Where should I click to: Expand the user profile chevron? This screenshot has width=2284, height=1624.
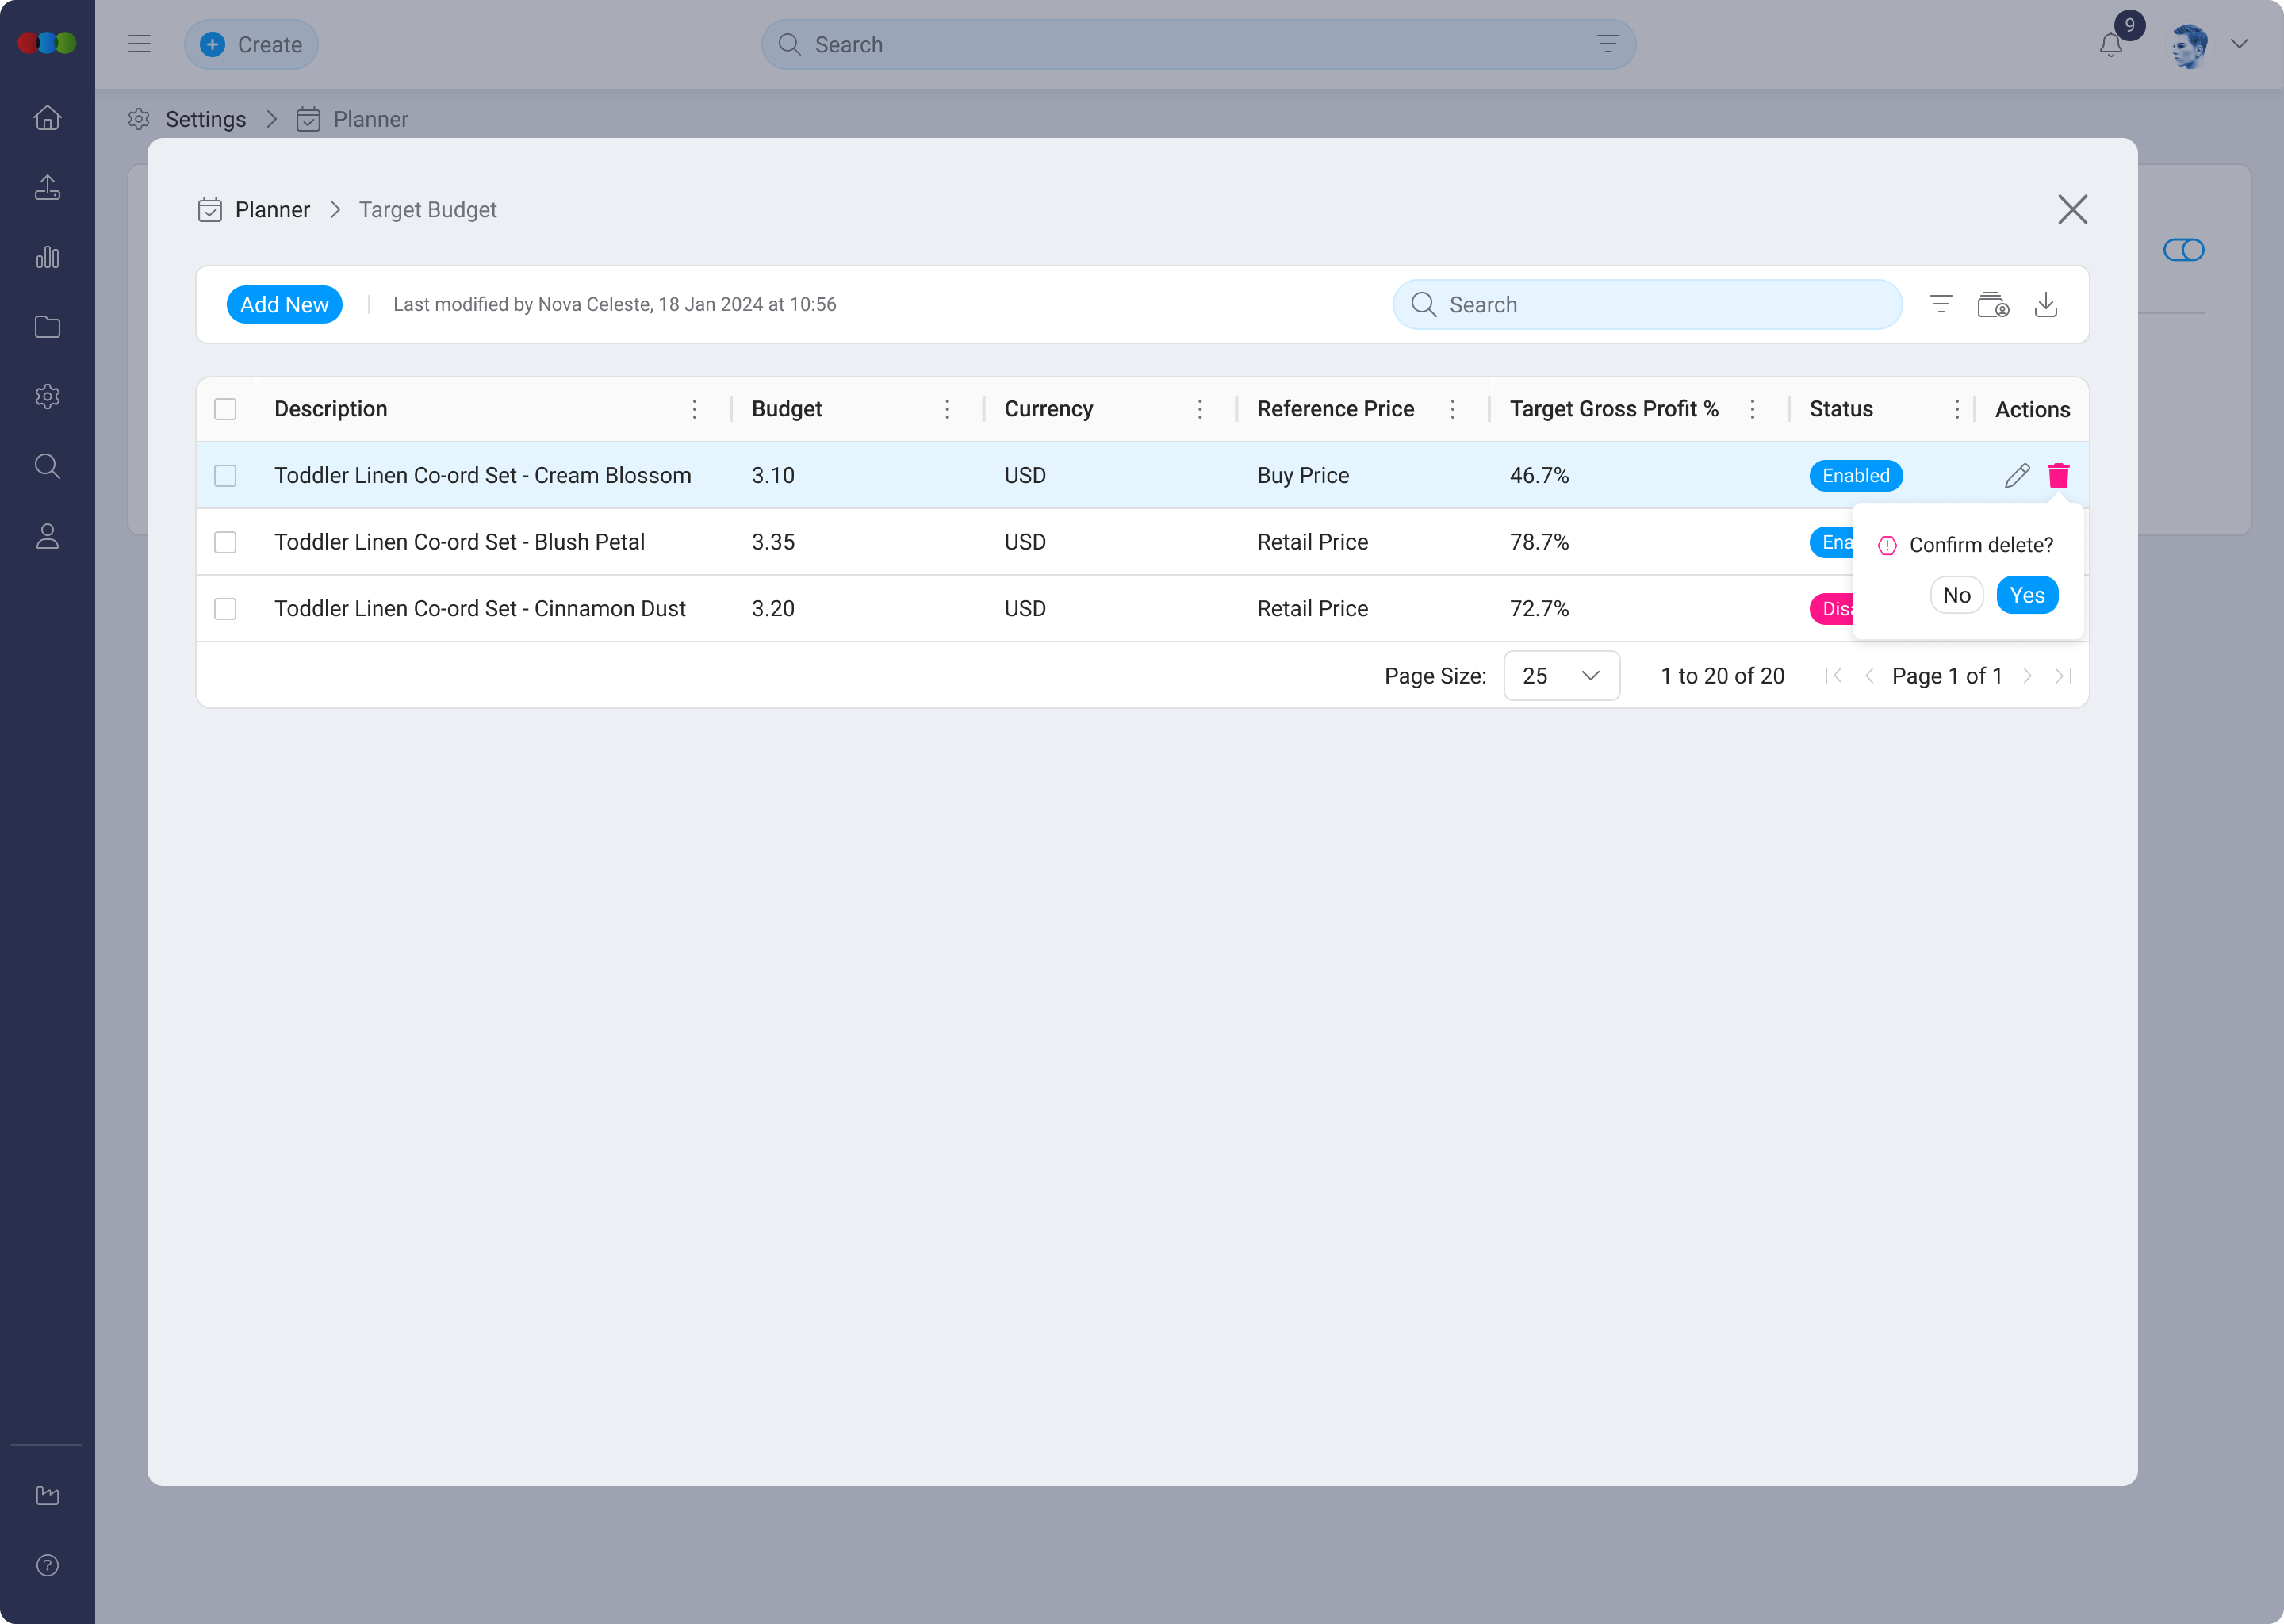(x=2239, y=44)
